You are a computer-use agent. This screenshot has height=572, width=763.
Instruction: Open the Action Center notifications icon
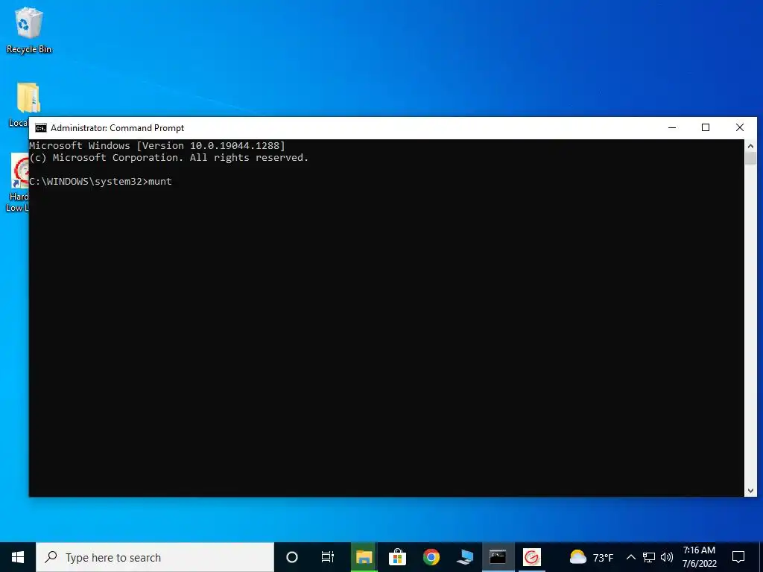(738, 557)
